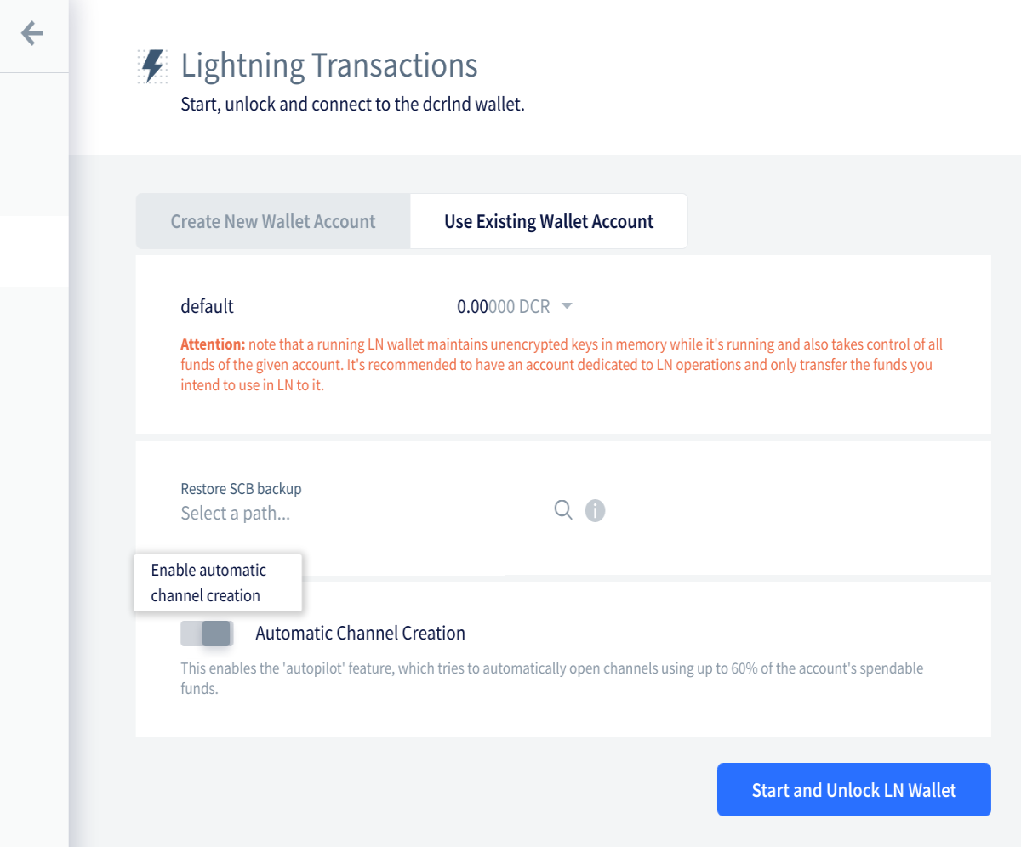Show SCB backup info icon details
Viewport: 1021px width, 847px height.
point(596,511)
